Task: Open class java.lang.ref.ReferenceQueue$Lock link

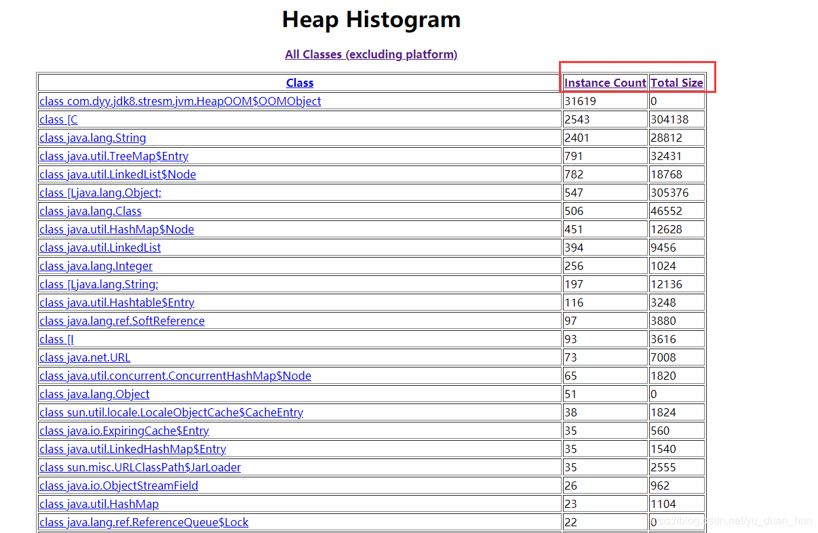Action: [x=144, y=522]
